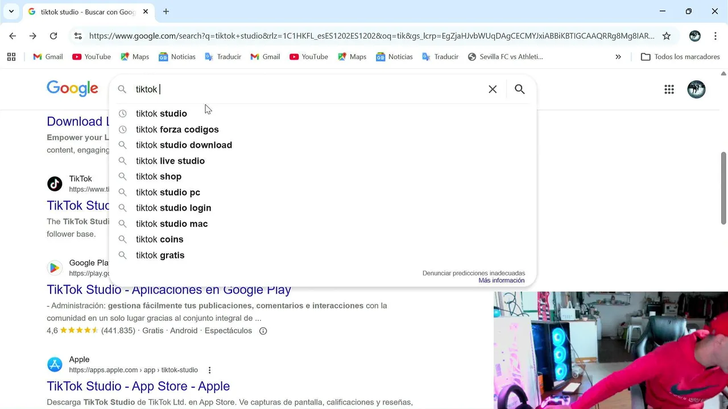Bookmark this page with the star icon
Image resolution: width=728 pixels, height=409 pixels.
tap(667, 36)
